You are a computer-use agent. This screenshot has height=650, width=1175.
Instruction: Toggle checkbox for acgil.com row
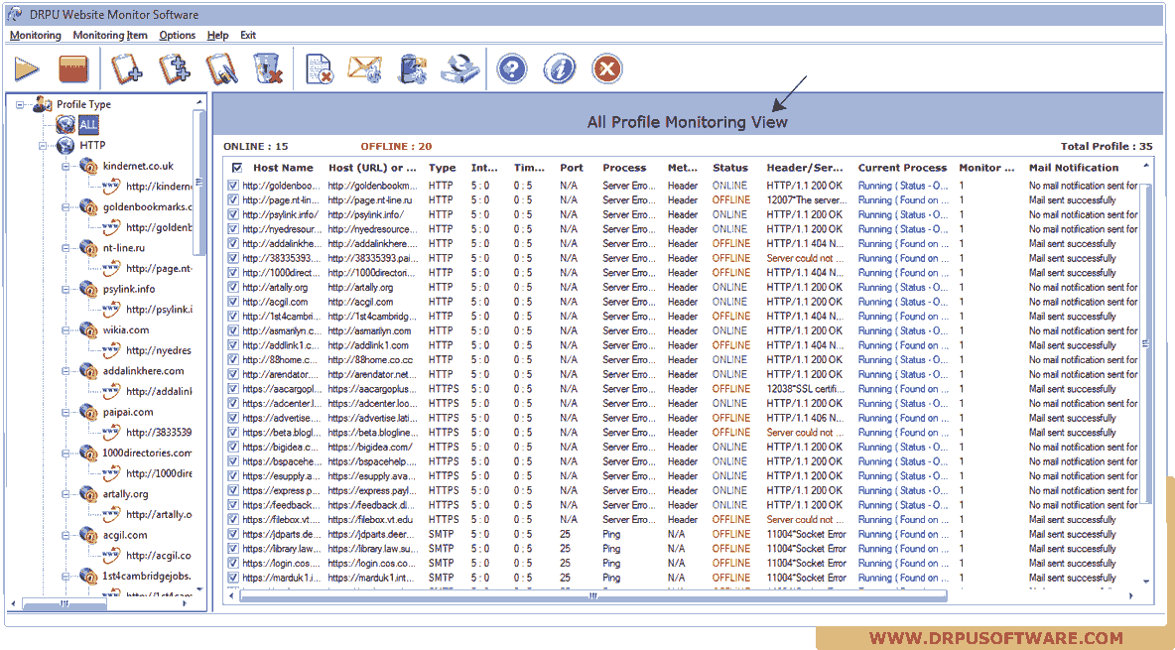point(233,302)
